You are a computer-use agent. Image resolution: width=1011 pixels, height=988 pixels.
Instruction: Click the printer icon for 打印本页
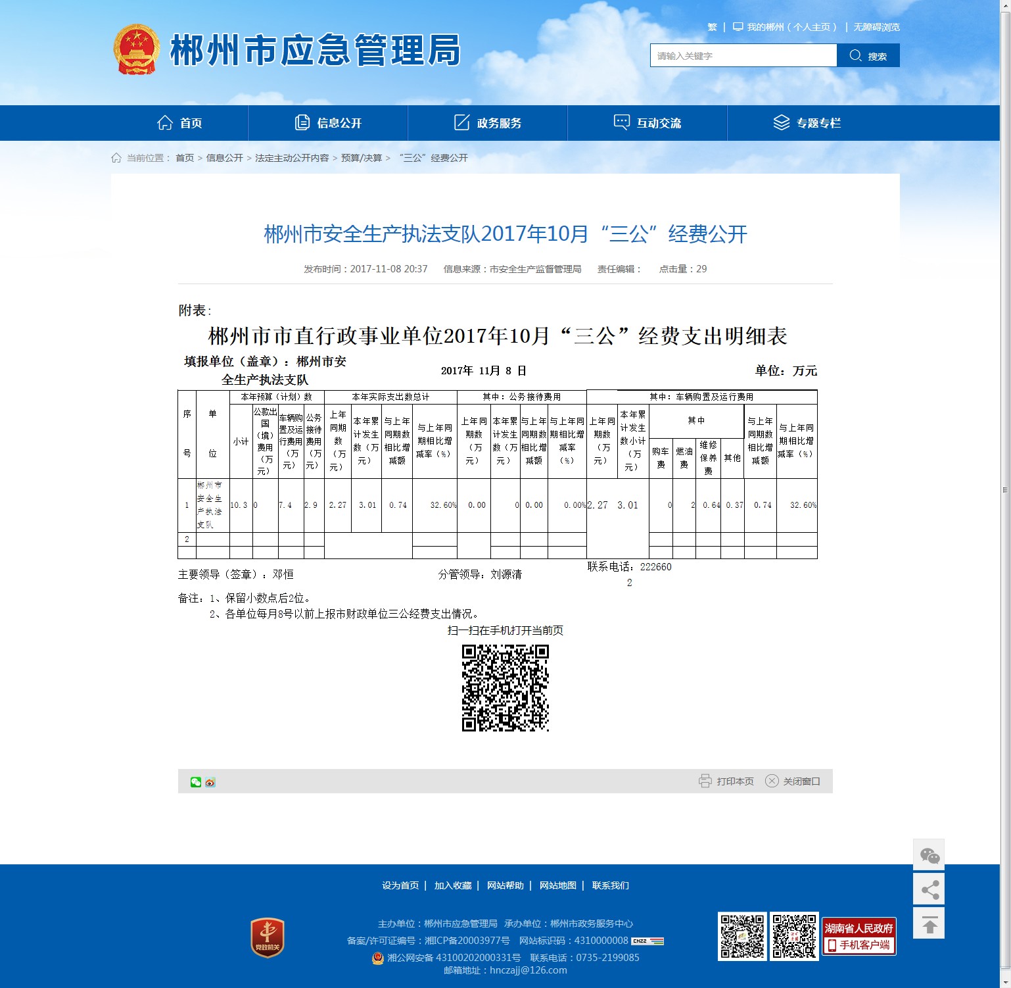tap(705, 781)
